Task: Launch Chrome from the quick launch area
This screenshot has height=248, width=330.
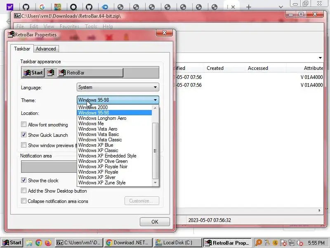Action: click(x=39, y=243)
